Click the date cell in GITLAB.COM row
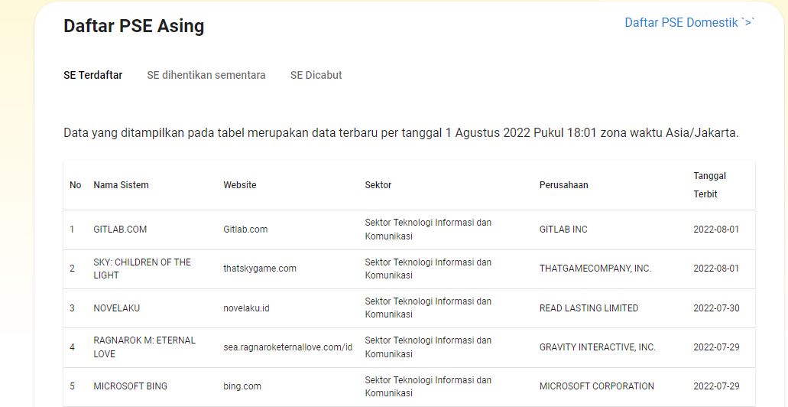The image size is (788, 407). click(x=717, y=230)
